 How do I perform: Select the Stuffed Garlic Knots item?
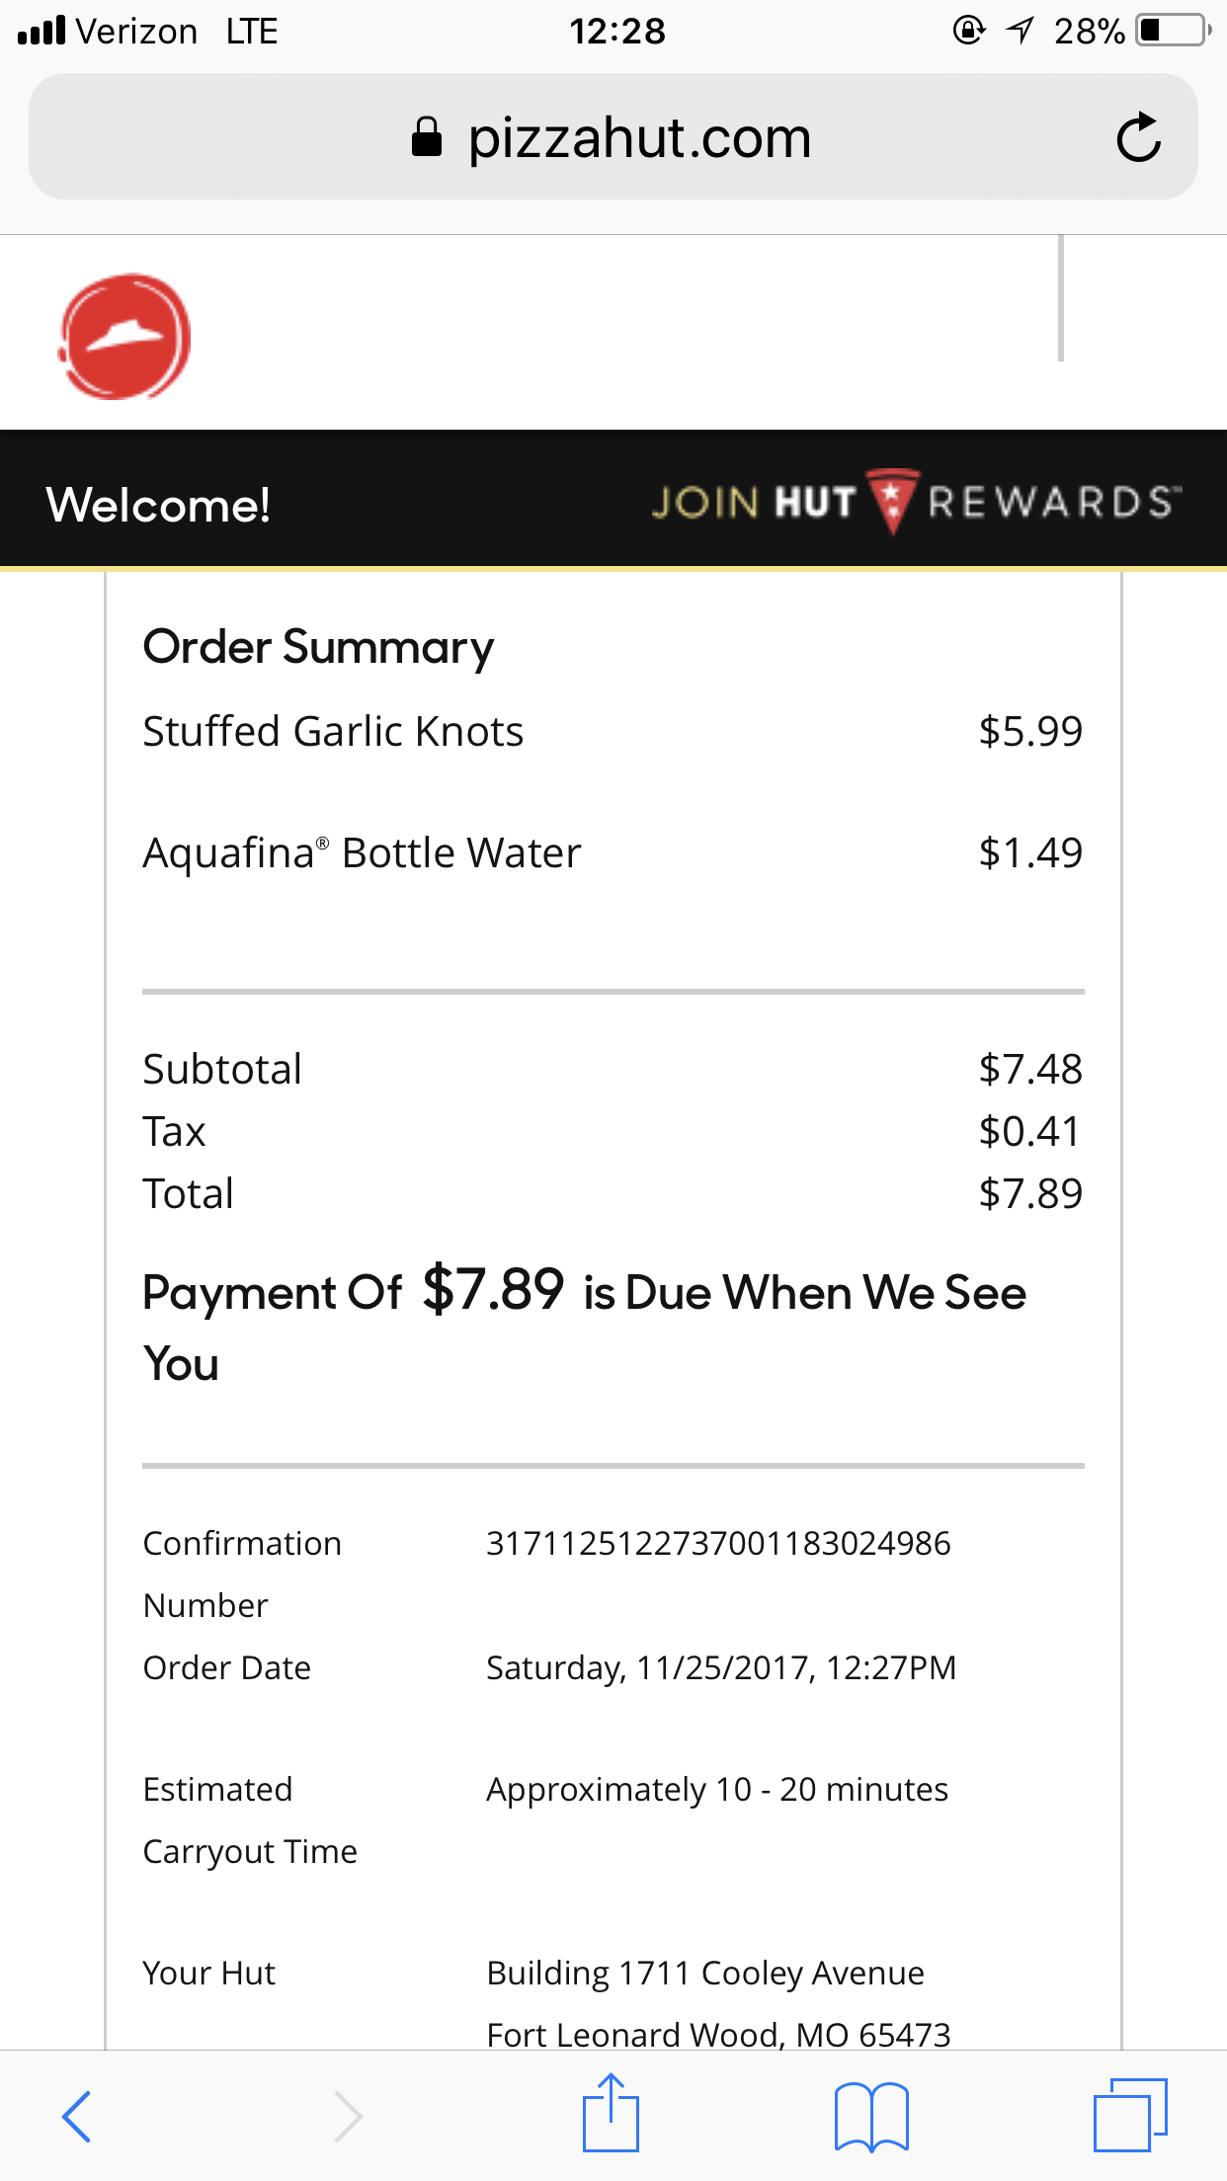(333, 732)
